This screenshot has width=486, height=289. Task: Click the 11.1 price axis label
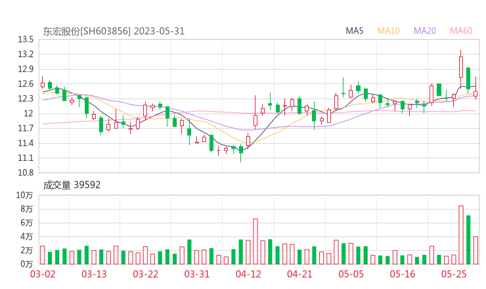[x=26, y=158]
